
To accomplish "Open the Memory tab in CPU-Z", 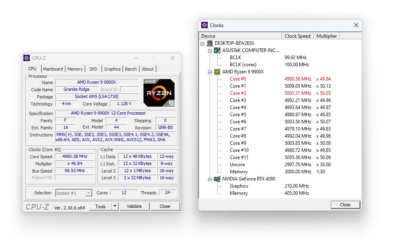I will pos(75,69).
